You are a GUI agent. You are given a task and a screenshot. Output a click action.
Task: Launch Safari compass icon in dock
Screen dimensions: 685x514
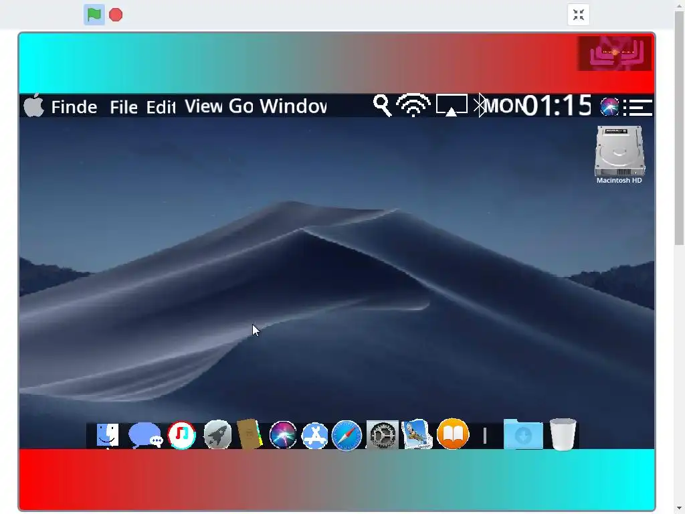[x=347, y=435]
